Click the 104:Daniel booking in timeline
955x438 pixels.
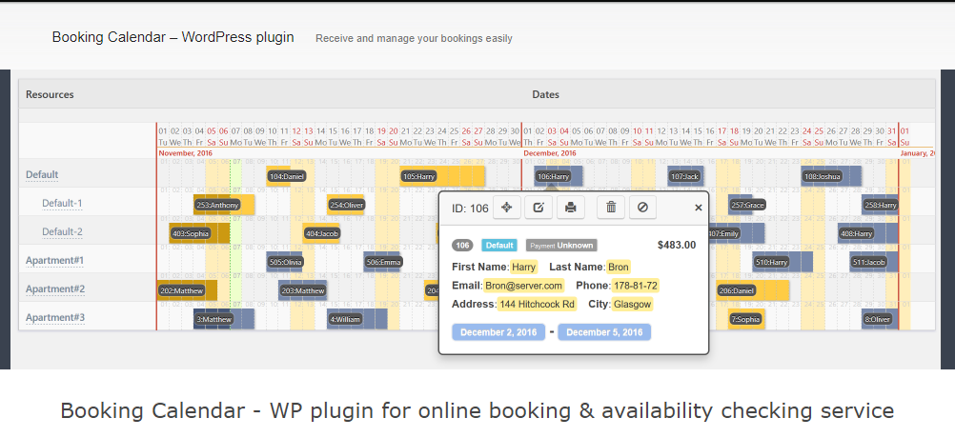(287, 176)
